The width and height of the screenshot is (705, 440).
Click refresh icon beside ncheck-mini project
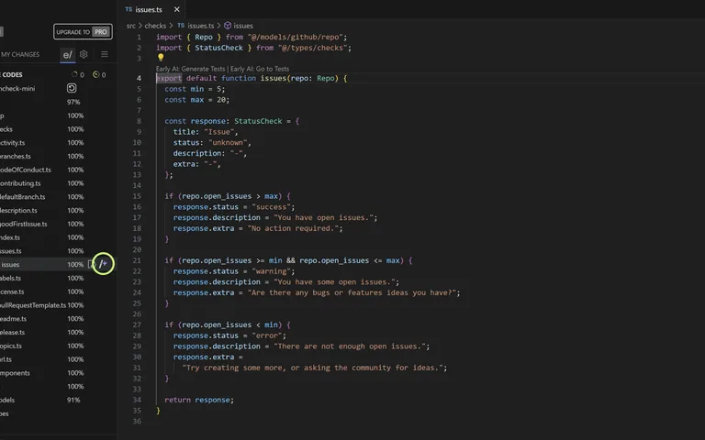72,88
